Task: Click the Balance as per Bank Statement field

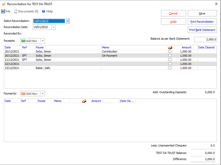Action: coord(205,39)
